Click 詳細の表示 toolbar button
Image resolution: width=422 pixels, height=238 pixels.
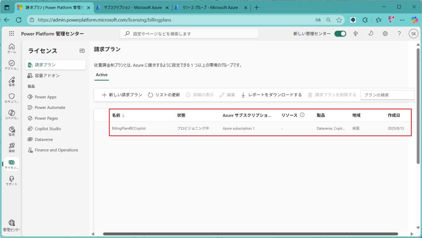pyautogui.click(x=200, y=95)
